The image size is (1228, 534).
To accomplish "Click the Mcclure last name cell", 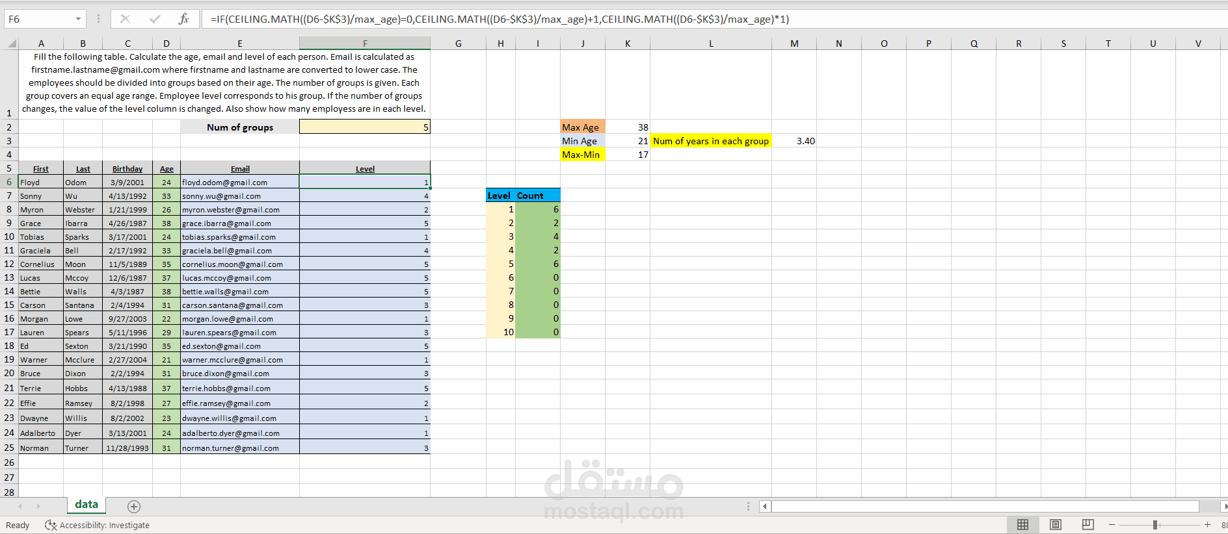I will pos(83,359).
